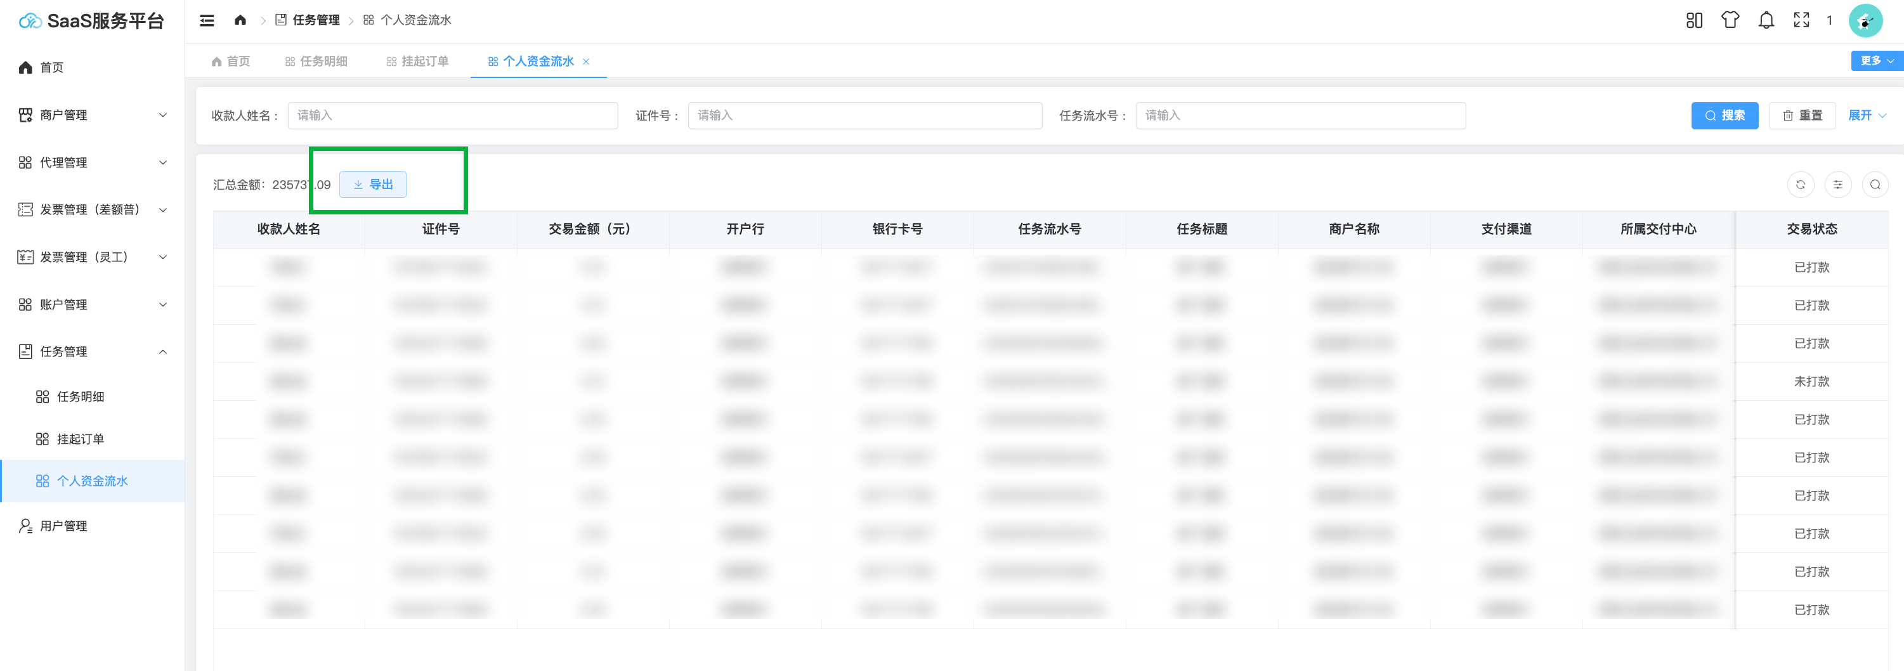Focus the 收款人姓名 input field
1904x671 pixels.
[x=452, y=115]
